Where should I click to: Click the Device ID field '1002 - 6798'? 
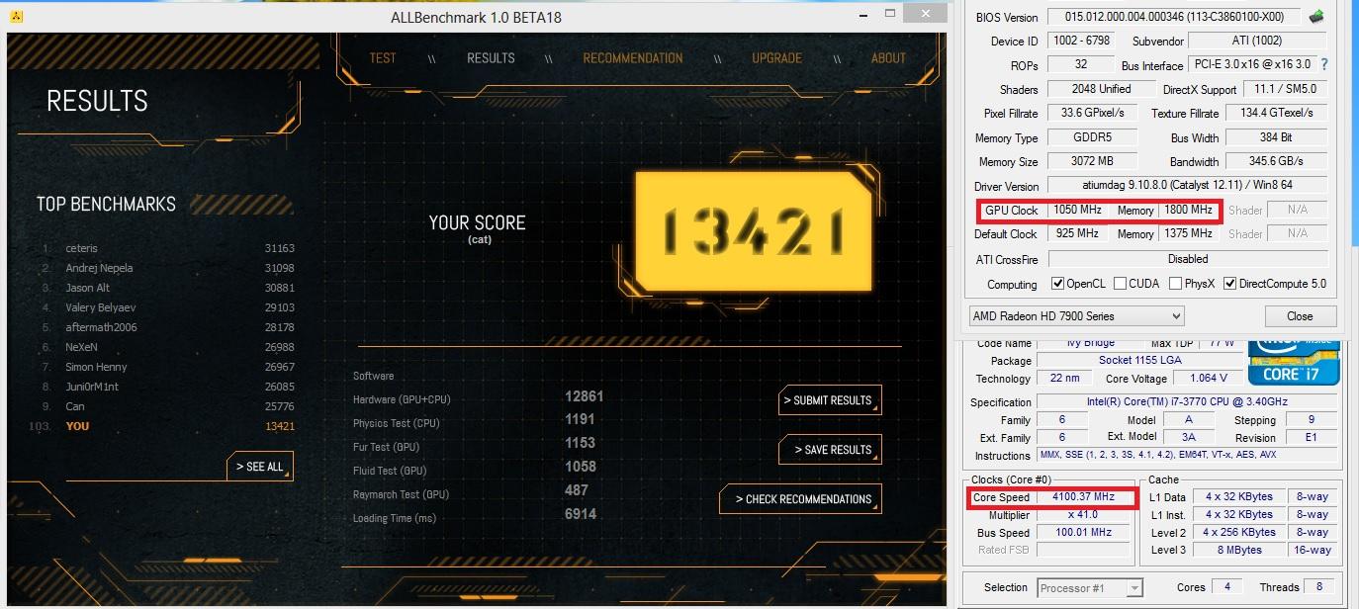1079,41
